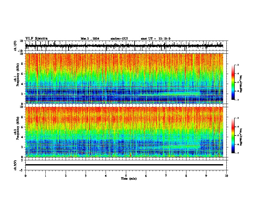
Task: Click the time axis tick label '10'
Action: (x=226, y=176)
